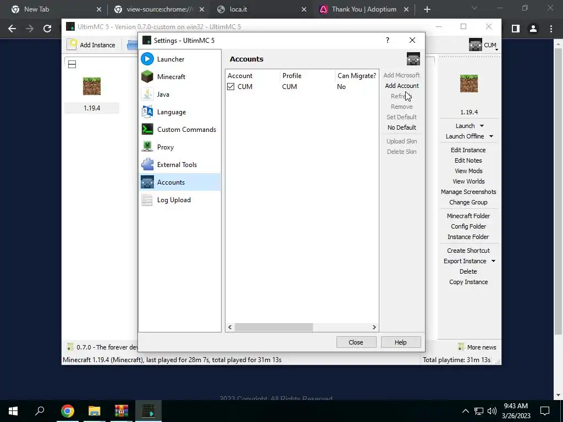The image size is (563, 422).
Task: Click the No Default button
Action: pos(402,127)
